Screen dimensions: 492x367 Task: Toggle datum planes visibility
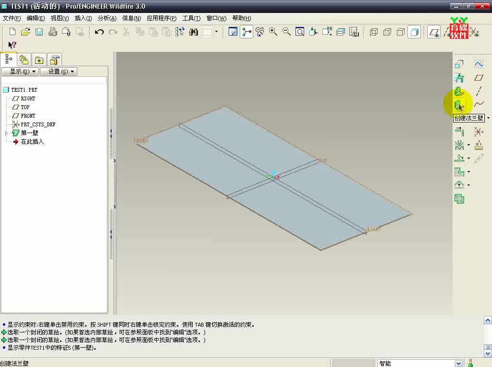(434, 32)
